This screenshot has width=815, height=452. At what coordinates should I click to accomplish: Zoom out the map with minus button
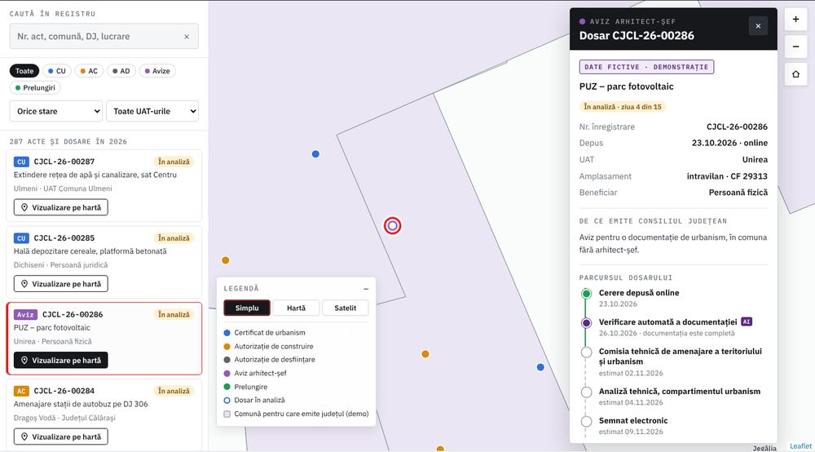pyautogui.click(x=795, y=47)
